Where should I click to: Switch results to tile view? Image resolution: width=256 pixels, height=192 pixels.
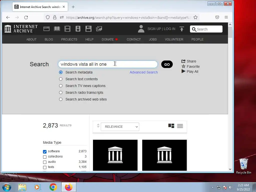(x=171, y=126)
